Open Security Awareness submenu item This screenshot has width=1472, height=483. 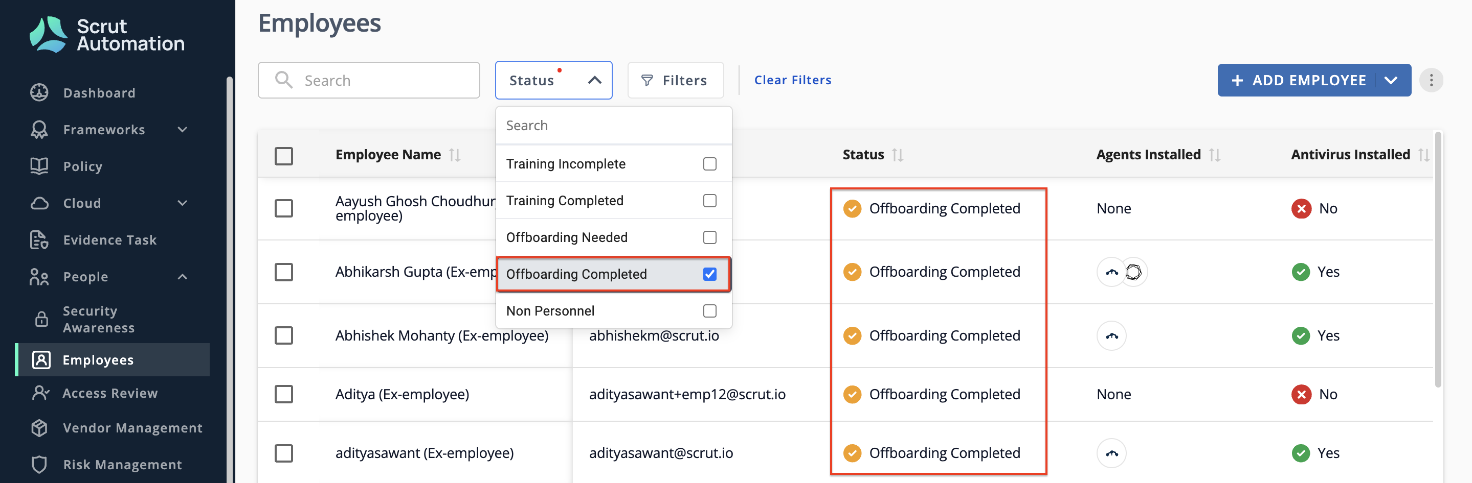point(99,319)
